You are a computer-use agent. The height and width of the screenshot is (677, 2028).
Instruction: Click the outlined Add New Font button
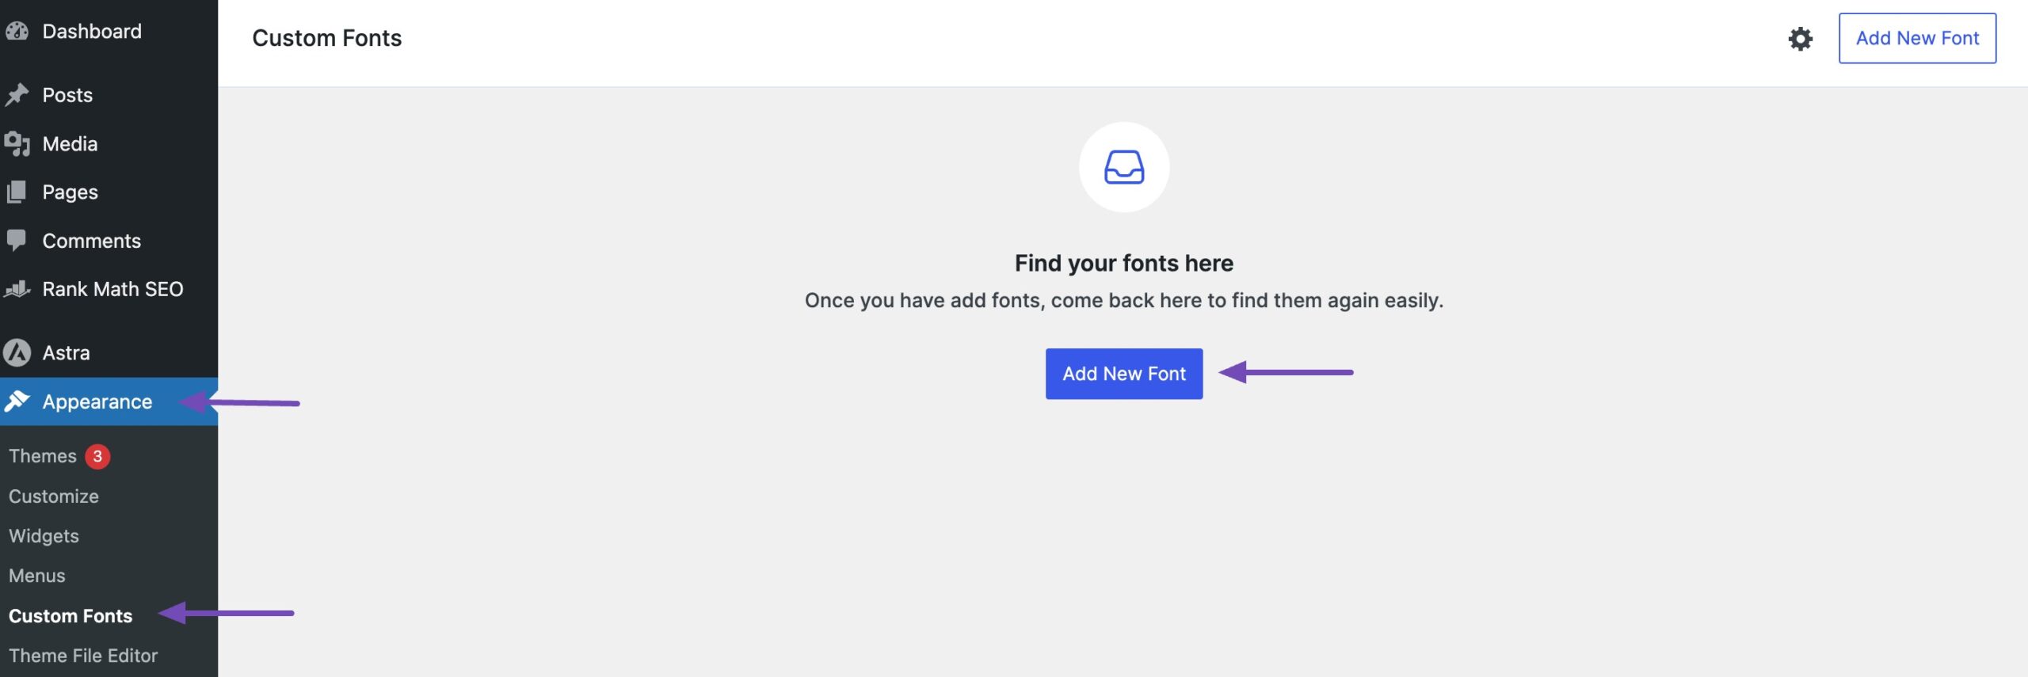[1916, 38]
